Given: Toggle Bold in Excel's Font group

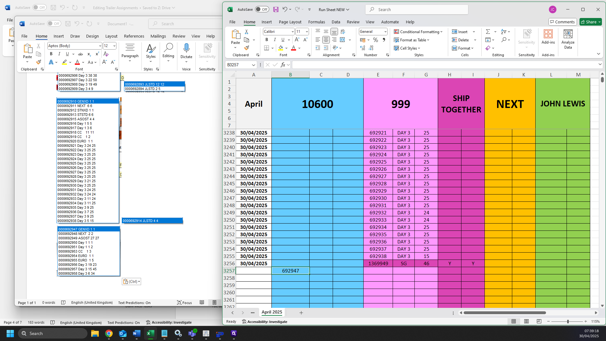Looking at the screenshot, I should click(x=267, y=40).
